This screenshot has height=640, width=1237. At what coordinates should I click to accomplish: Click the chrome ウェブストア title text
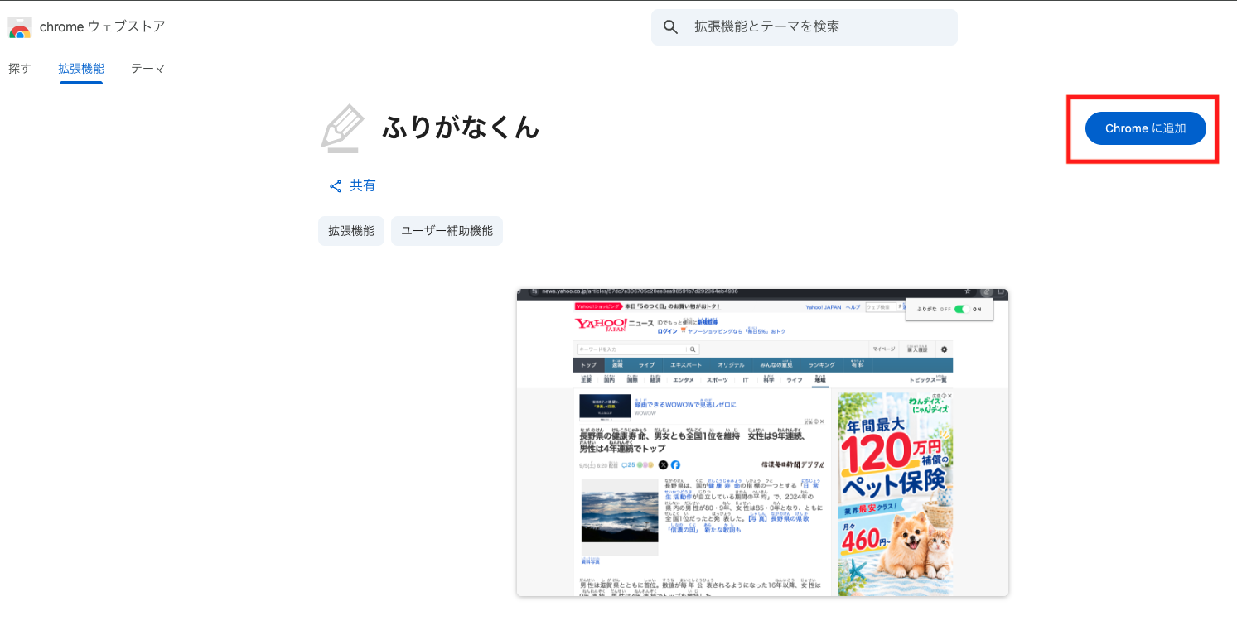103,26
